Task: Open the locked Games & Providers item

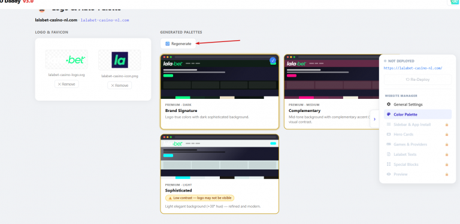Action: coord(417,144)
